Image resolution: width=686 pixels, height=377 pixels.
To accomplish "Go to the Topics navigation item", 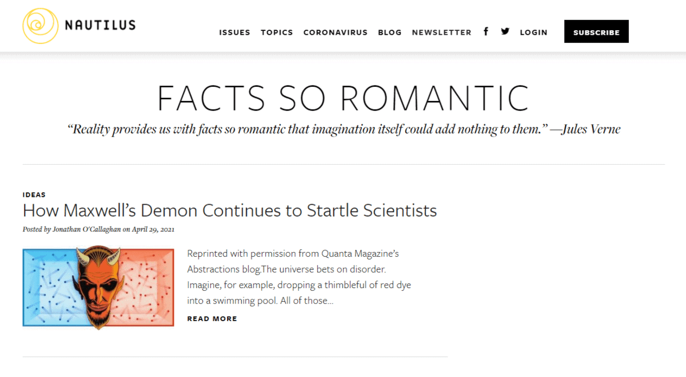I will pos(277,33).
